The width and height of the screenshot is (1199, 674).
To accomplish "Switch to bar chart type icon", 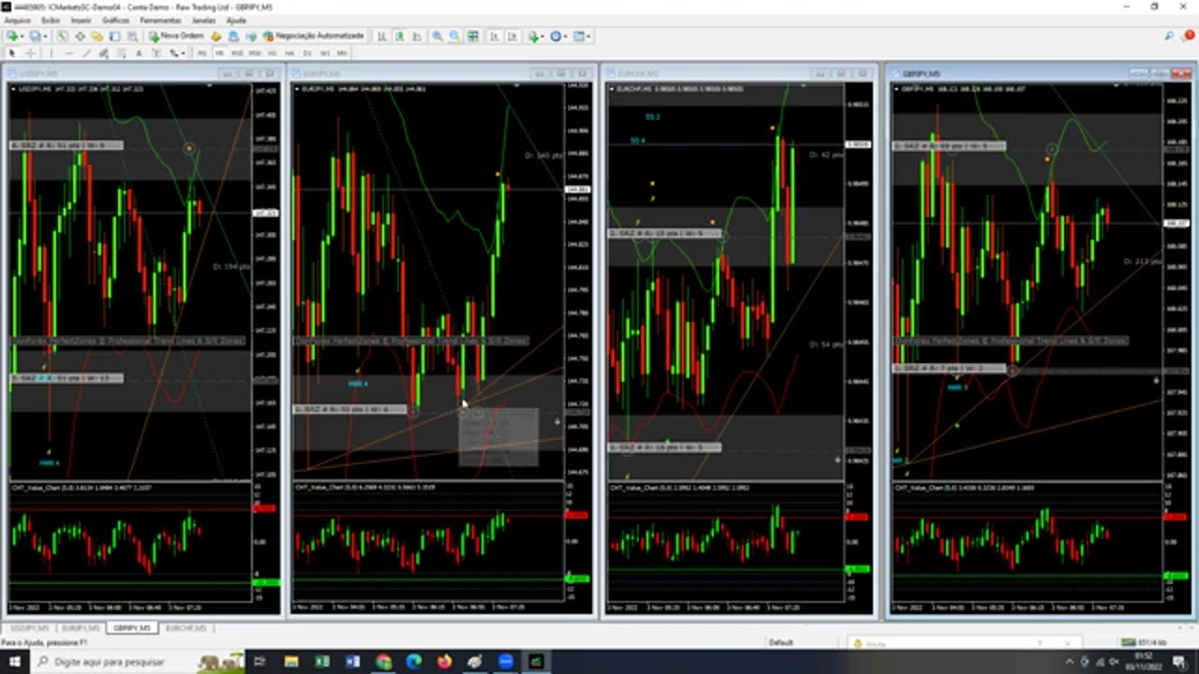I will click(382, 36).
